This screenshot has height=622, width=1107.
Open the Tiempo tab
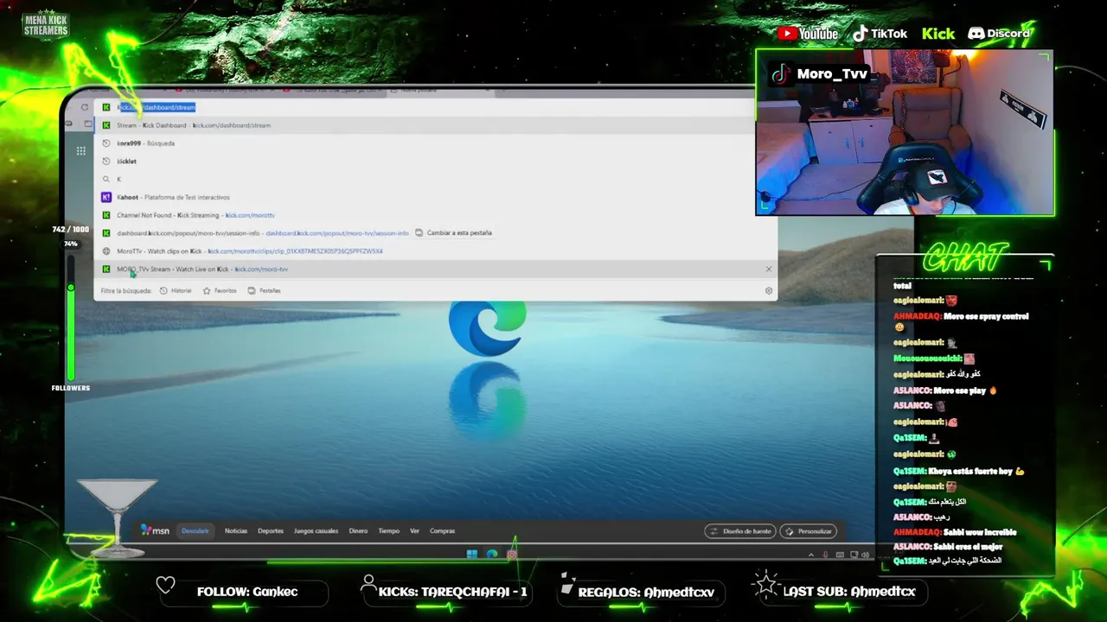coord(388,531)
